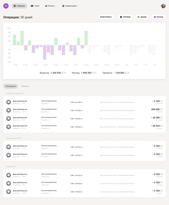Open the user profile avatar
Viewport: 169px width, 205px height.
click(x=163, y=6)
